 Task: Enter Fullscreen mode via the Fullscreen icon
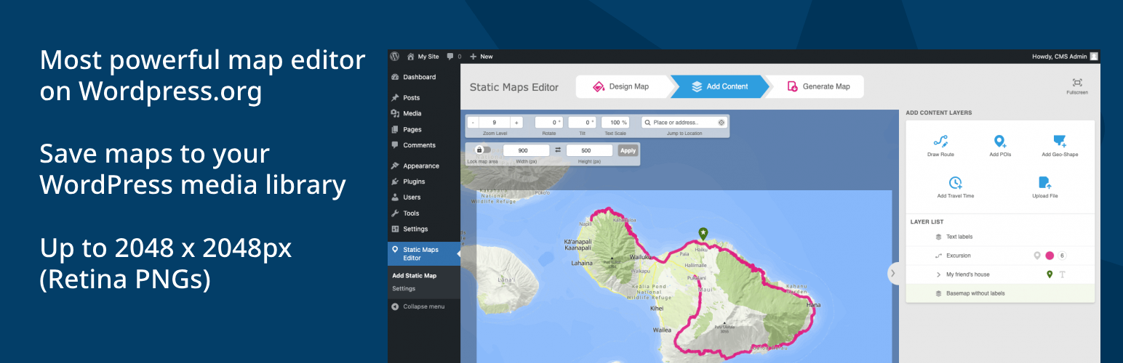click(x=1077, y=82)
